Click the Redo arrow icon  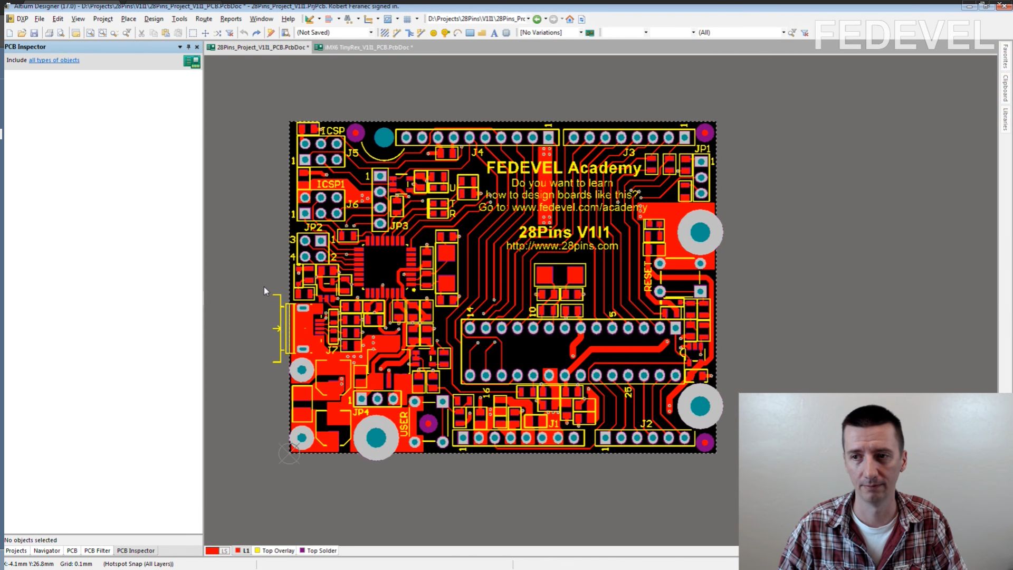click(256, 33)
